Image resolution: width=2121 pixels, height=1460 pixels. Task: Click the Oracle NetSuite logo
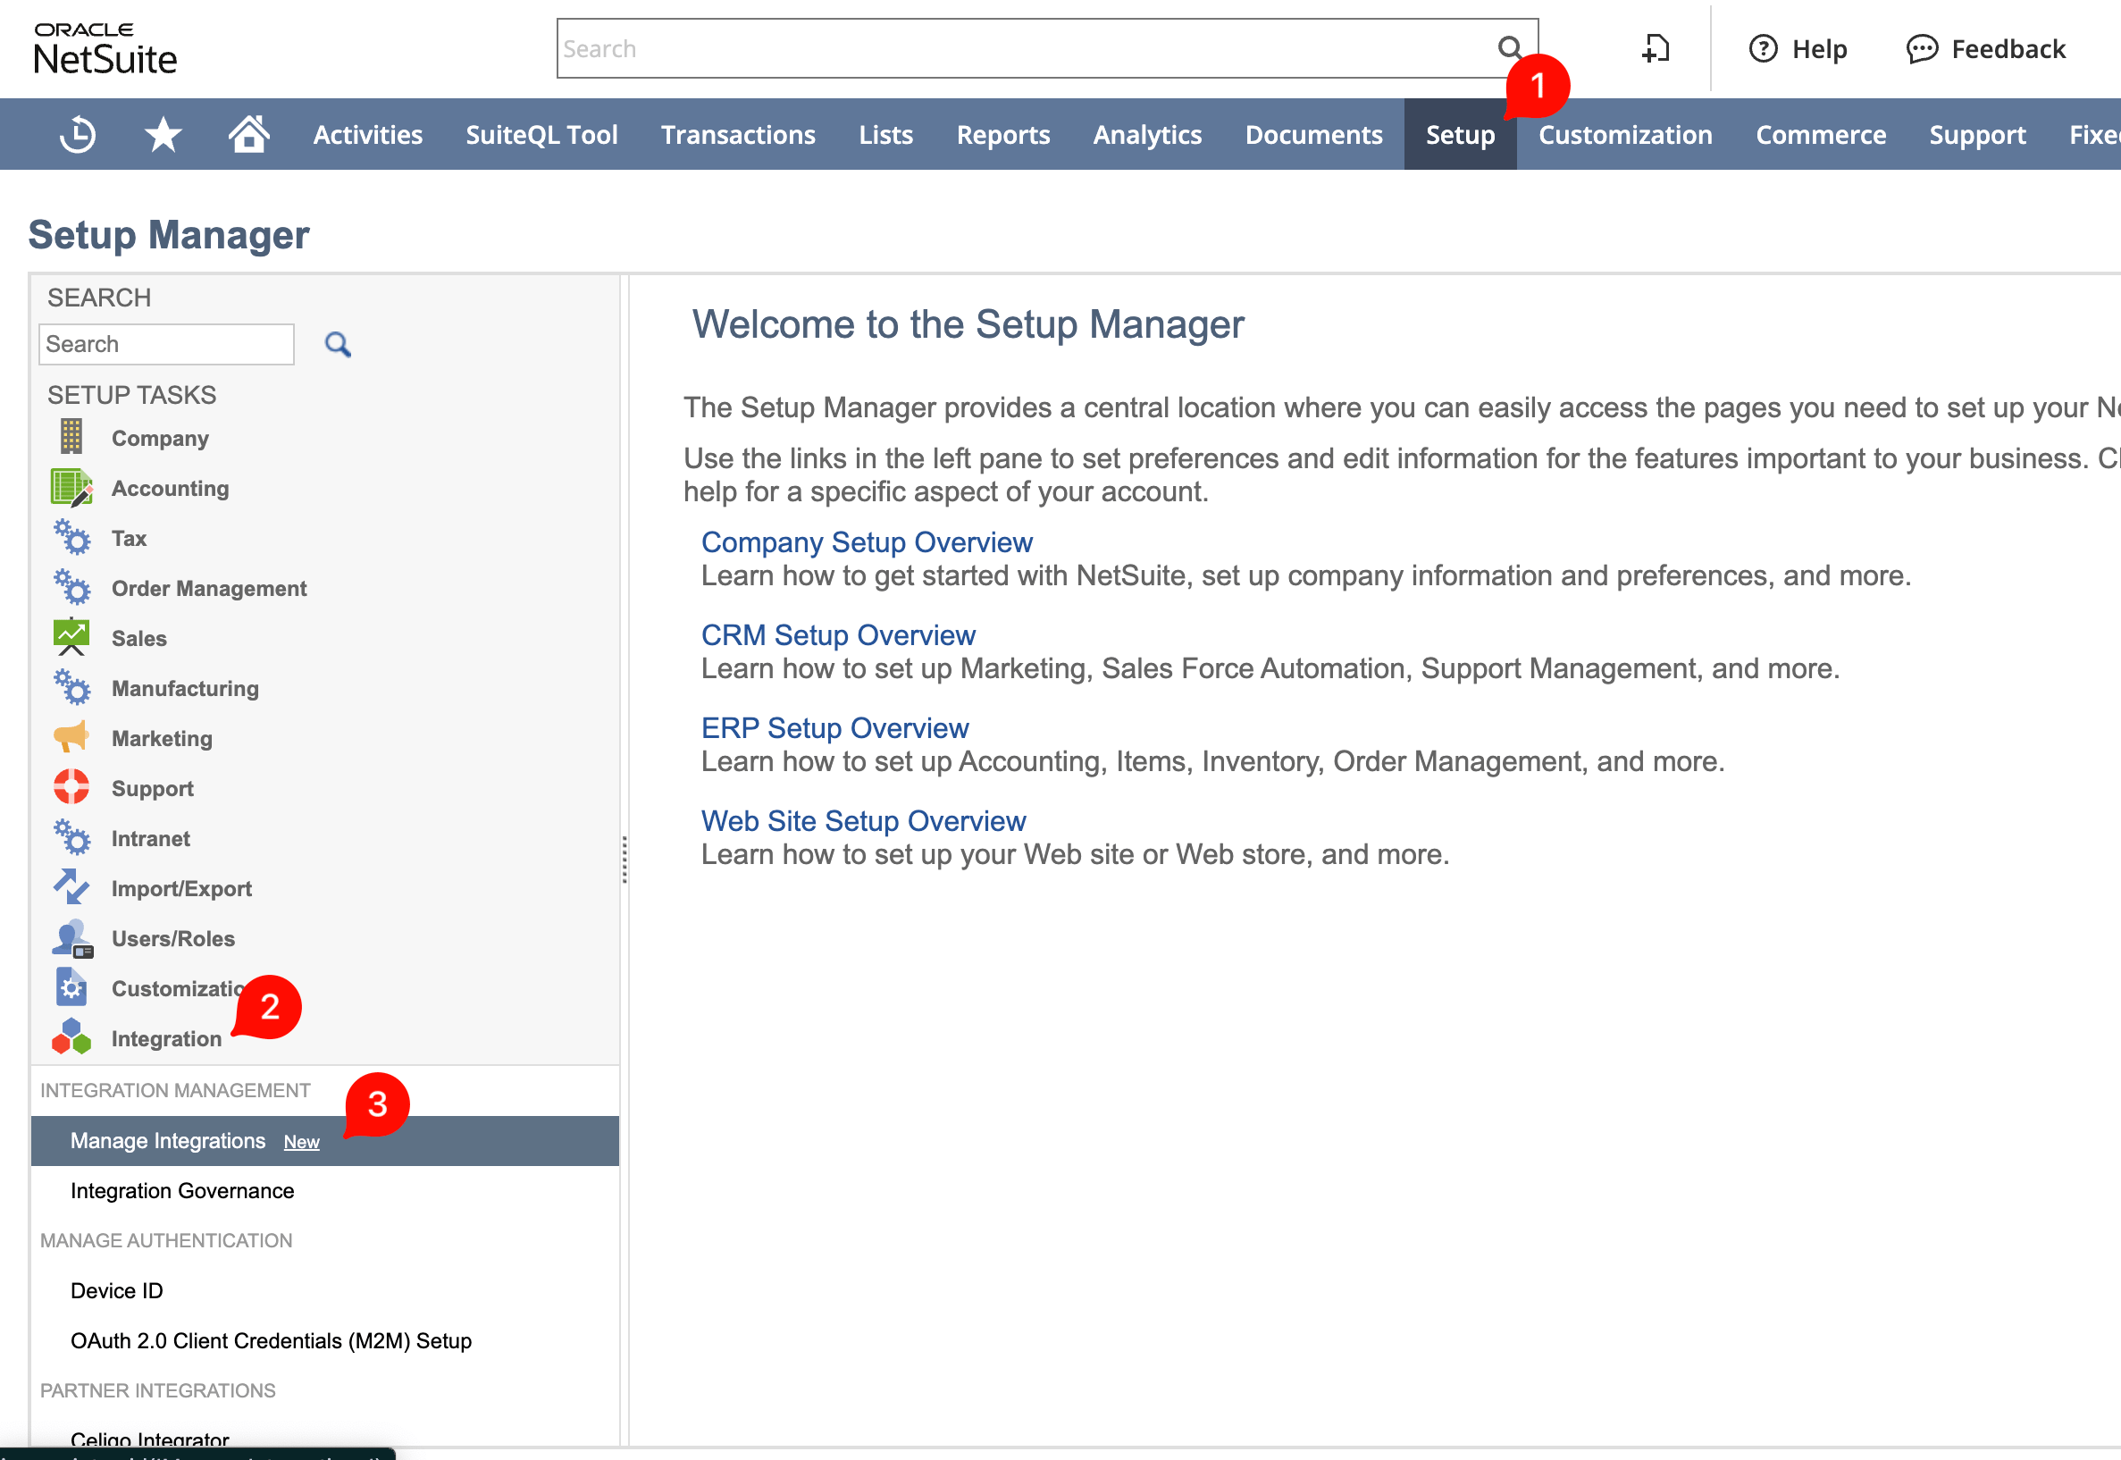105,49
